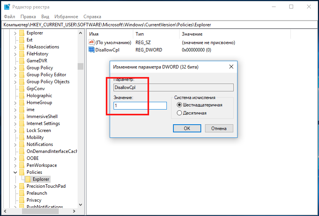The image size is (319, 216).
Task: Click the Lock Screen folder icon
Action: point(22,130)
